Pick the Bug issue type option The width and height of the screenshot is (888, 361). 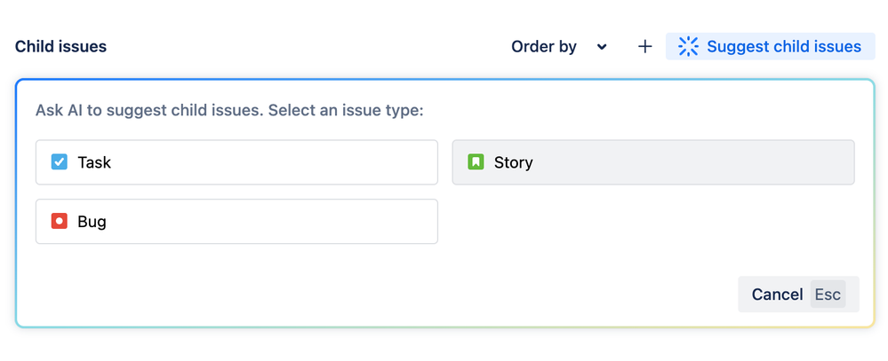pos(236,221)
